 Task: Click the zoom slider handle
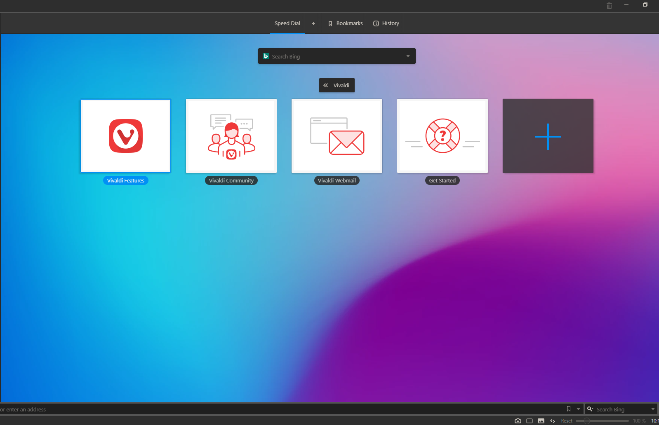point(586,421)
